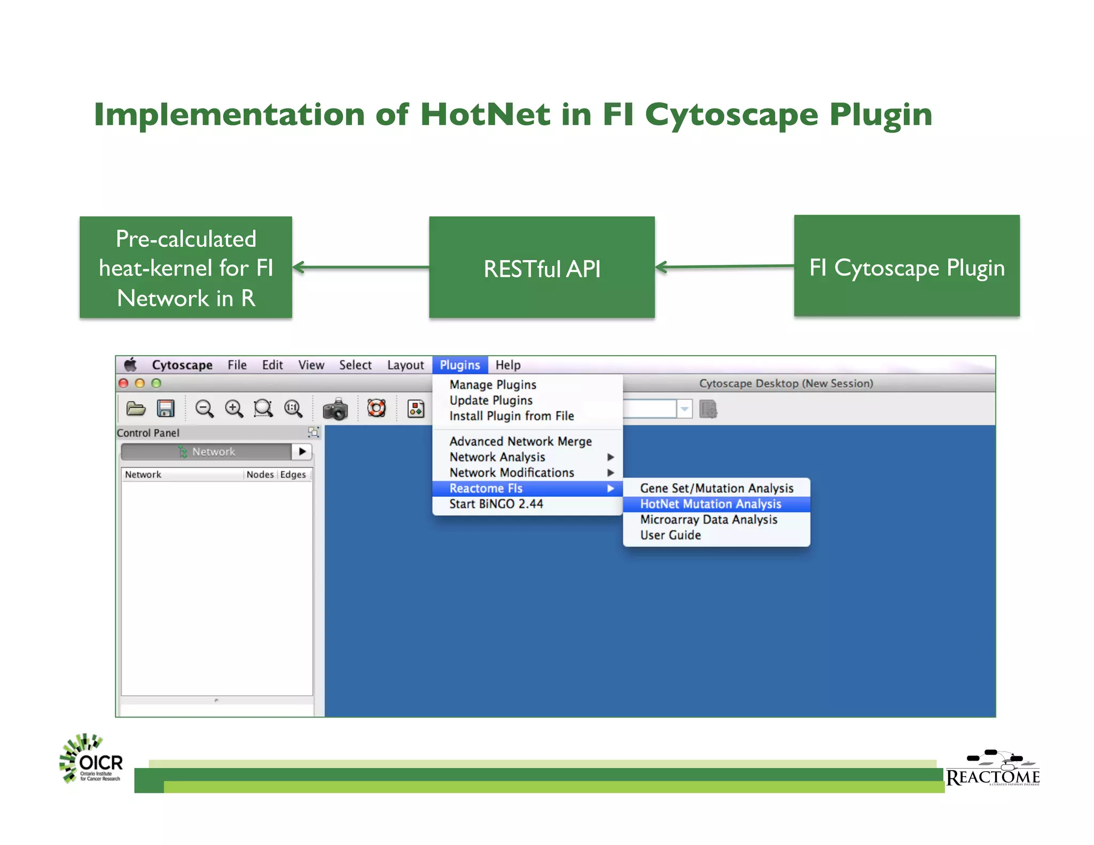Click the search configuration icon beside search box

point(708,410)
